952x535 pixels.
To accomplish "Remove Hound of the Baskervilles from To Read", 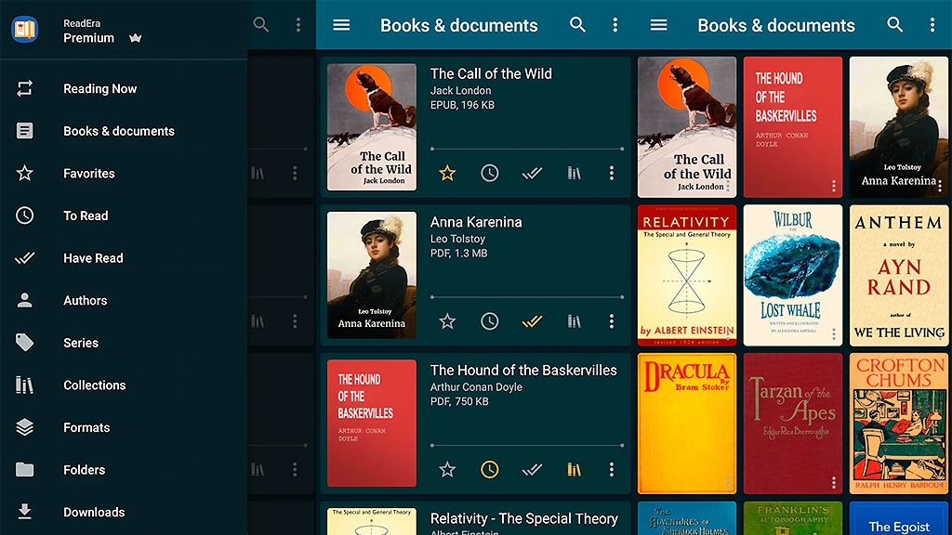I will click(490, 469).
